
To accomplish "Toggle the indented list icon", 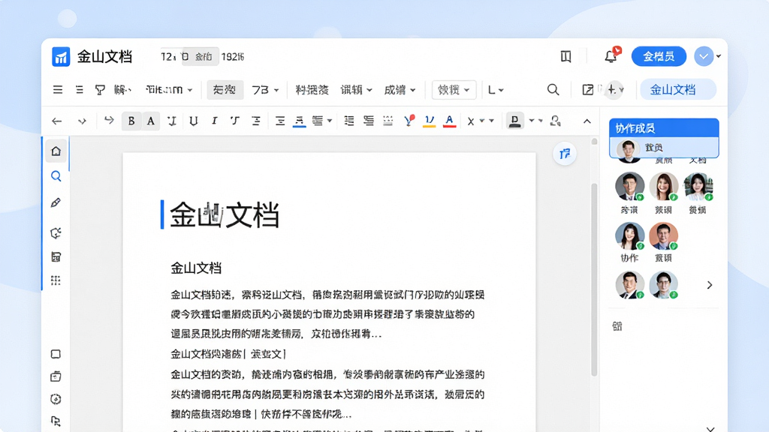I will tap(369, 121).
